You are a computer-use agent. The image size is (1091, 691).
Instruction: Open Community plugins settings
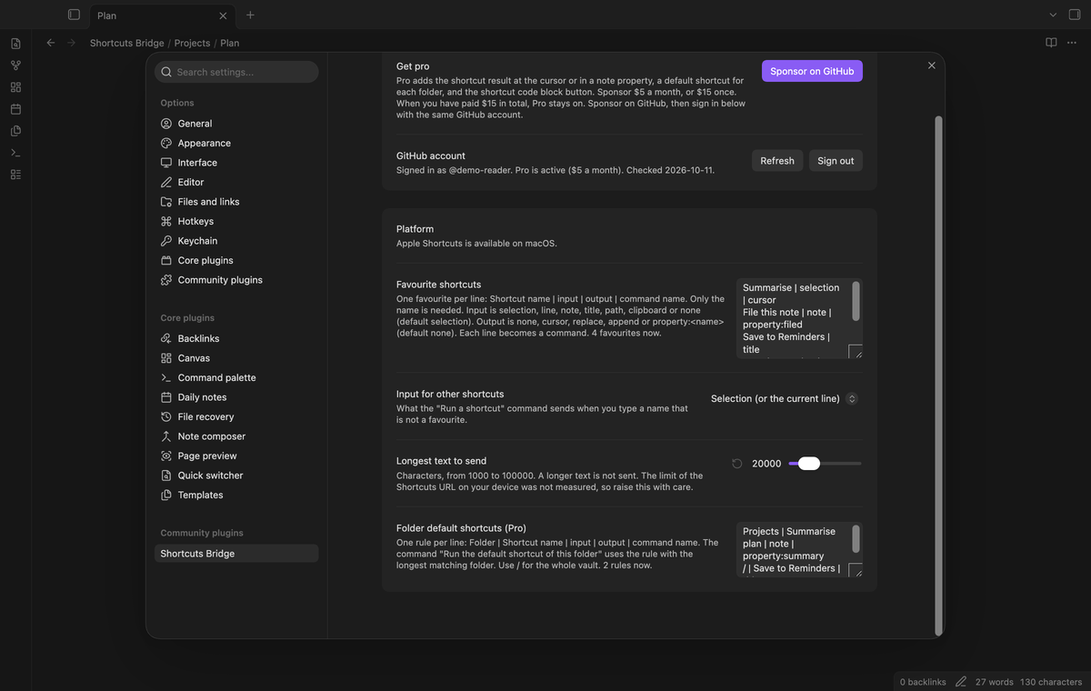[236, 280]
